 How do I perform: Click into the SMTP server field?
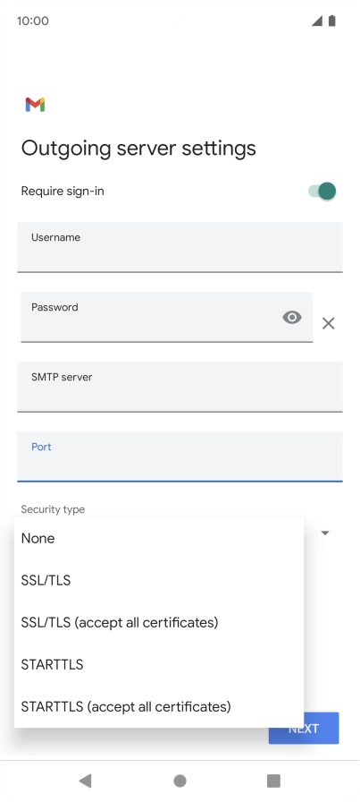click(180, 387)
